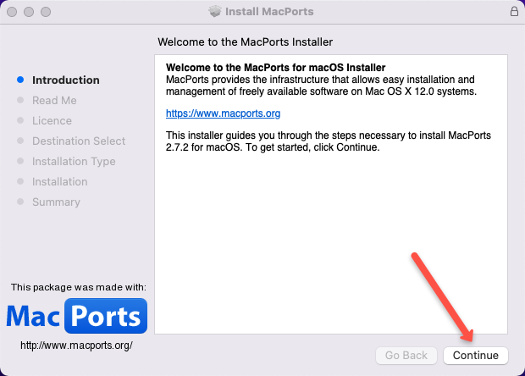The width and height of the screenshot is (525, 376).
Task: Click the Continue button
Action: pos(475,355)
